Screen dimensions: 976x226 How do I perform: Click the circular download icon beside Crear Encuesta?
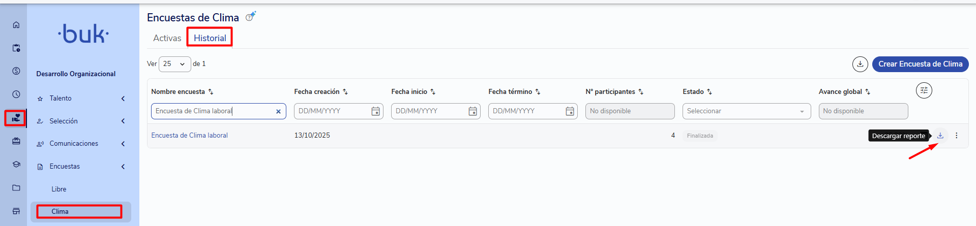point(860,64)
